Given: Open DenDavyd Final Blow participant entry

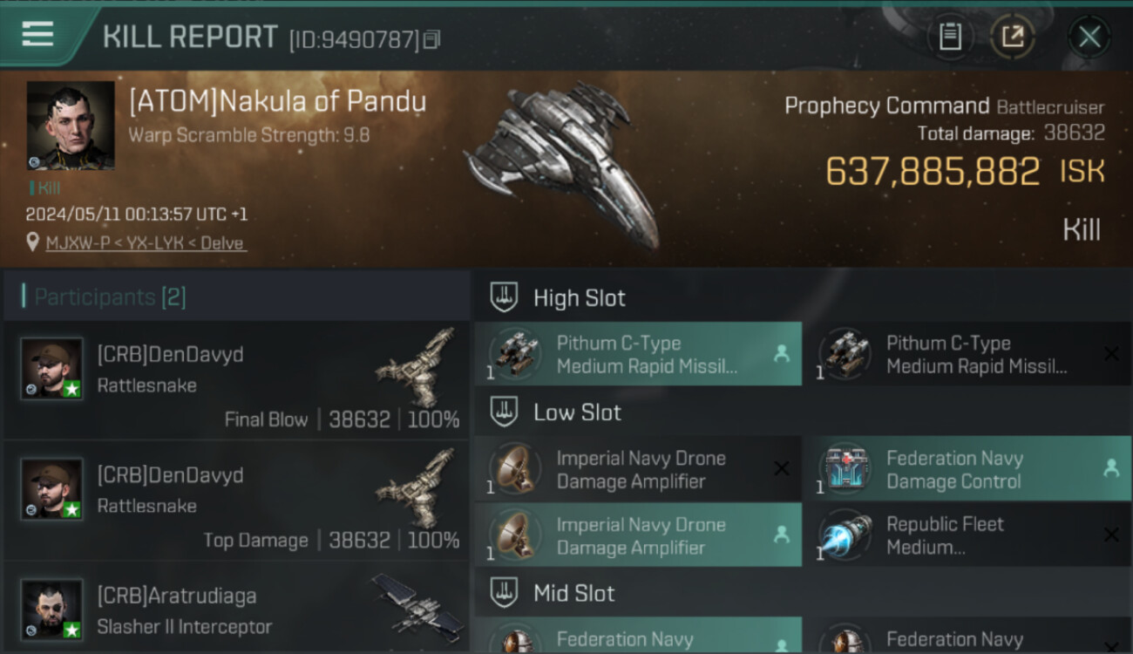Looking at the screenshot, I should (237, 379).
